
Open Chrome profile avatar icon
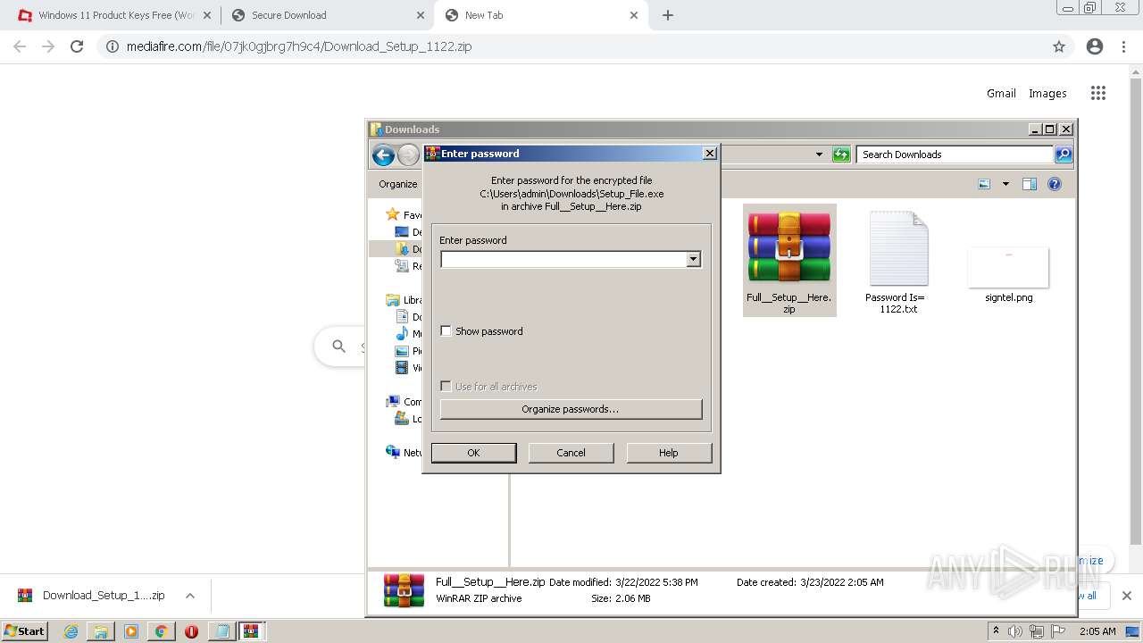(1095, 46)
